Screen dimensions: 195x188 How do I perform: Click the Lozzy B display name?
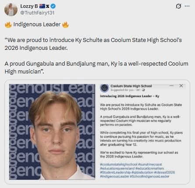click(x=29, y=6)
